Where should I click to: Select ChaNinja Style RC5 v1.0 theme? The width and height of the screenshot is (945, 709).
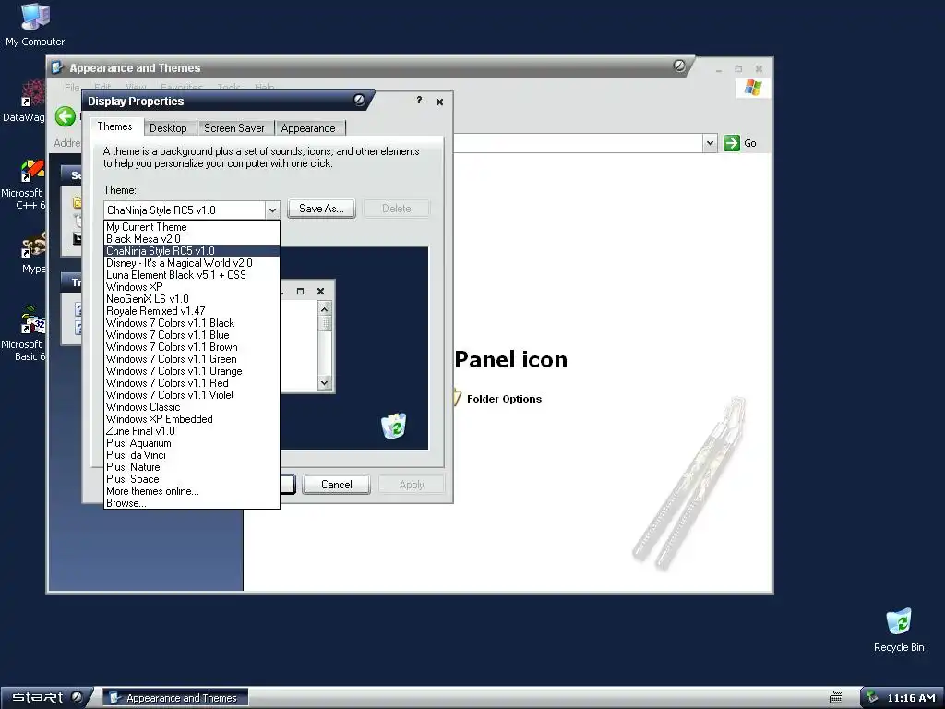[x=192, y=251]
